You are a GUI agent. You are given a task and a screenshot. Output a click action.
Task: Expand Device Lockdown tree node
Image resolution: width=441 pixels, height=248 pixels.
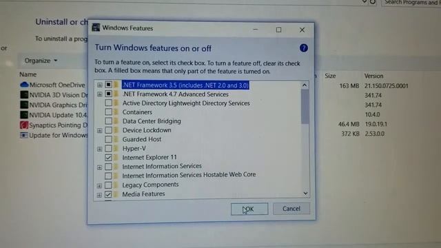point(99,130)
